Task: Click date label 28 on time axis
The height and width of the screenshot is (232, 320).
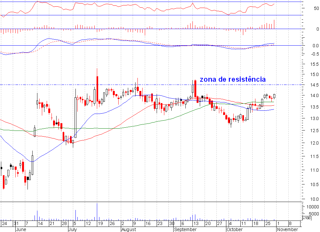Action: (x=64, y=224)
